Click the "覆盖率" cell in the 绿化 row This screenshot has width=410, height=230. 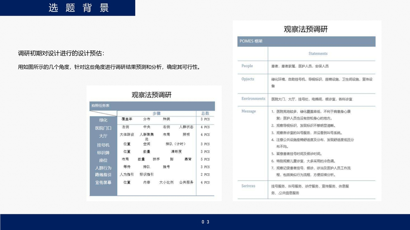coord(127,119)
